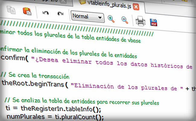Zoom out with the minus magnifier icon
This screenshot has width=196, height=121.
pyautogui.click(x=125, y=20)
